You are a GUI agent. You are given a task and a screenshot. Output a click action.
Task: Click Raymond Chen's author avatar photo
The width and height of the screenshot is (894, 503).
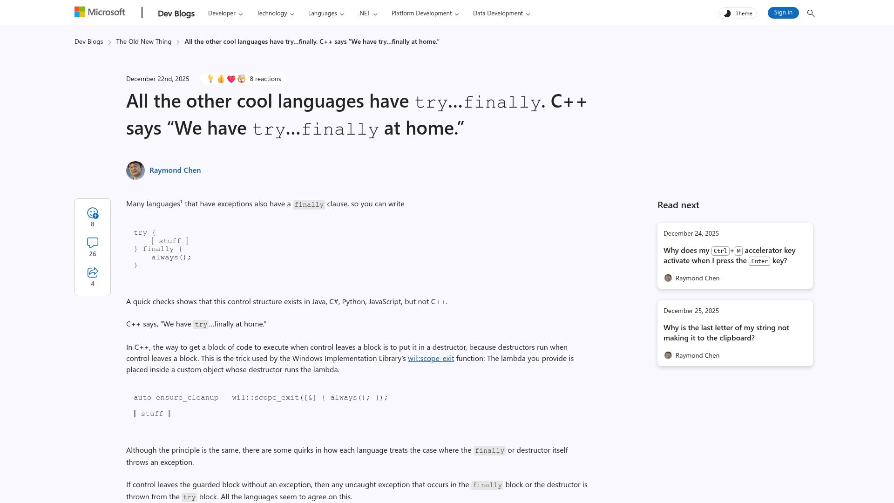point(135,170)
